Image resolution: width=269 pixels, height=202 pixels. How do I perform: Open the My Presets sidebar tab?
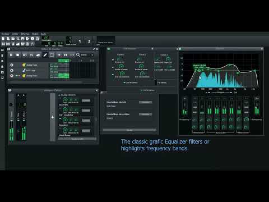[x=2, y=67]
